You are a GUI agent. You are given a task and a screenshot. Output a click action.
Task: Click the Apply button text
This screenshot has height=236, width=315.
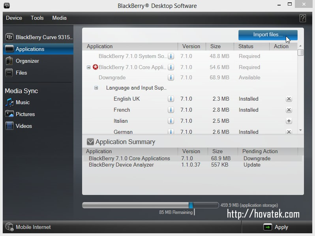(281, 227)
